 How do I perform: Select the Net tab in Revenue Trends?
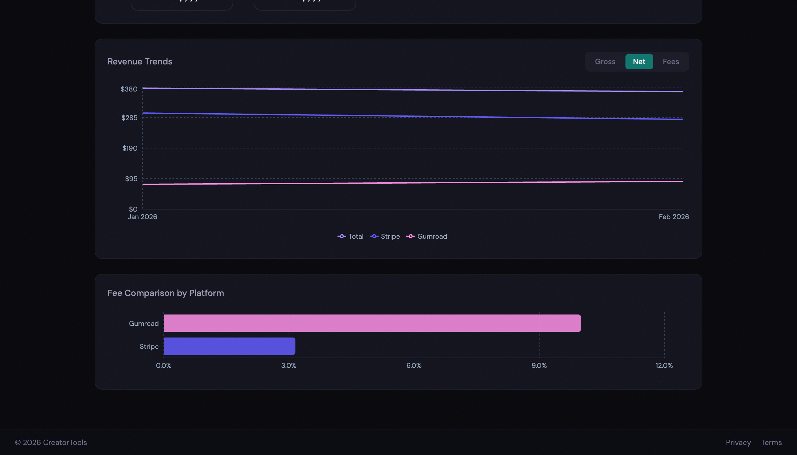point(639,62)
